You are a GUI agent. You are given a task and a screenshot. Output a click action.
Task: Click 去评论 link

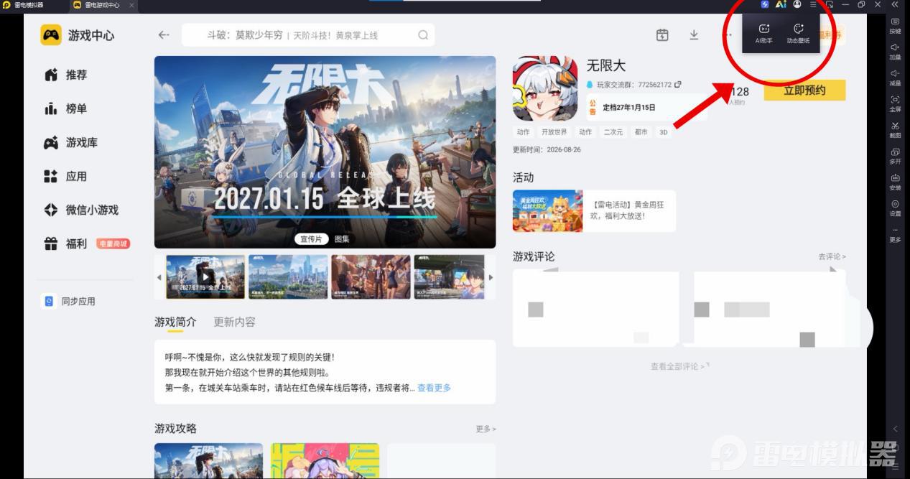(x=832, y=256)
